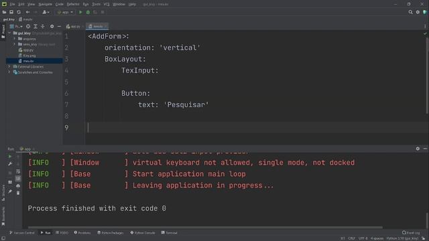Open IDE settings gear at top right
This screenshot has width=429, height=241.
pyautogui.click(x=418, y=12)
